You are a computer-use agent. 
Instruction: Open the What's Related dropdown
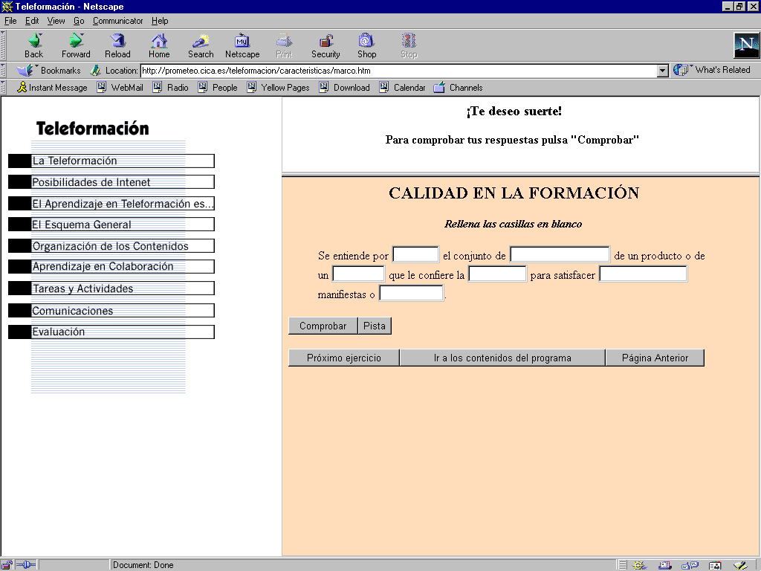(x=713, y=70)
